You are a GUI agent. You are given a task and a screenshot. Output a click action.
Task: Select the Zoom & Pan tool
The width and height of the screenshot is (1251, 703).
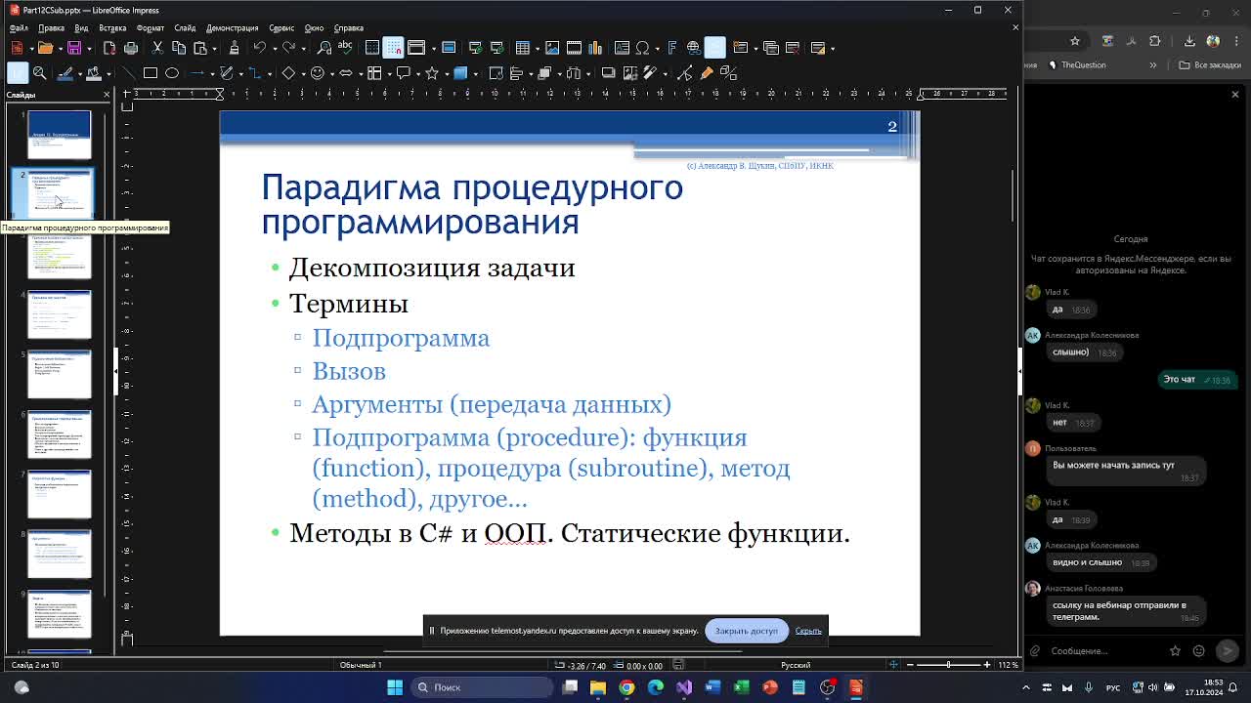(x=39, y=73)
